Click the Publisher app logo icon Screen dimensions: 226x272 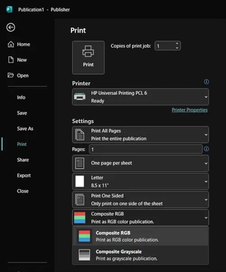(9, 9)
